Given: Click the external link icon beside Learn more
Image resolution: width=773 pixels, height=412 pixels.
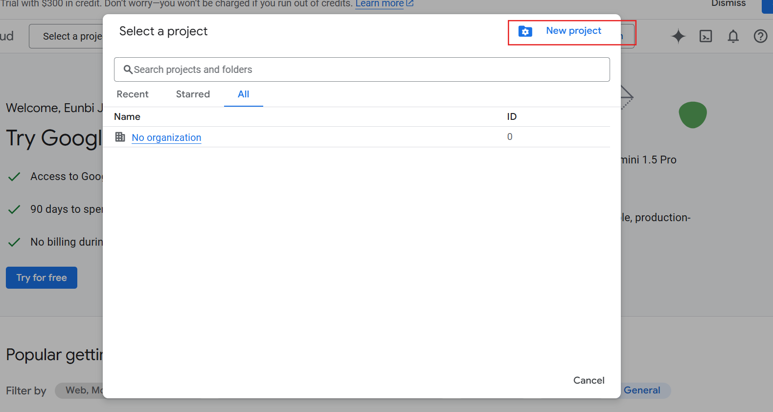Looking at the screenshot, I should click(x=410, y=3).
